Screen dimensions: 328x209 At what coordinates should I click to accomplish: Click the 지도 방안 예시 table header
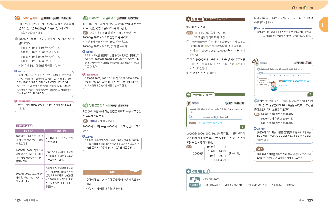[59, 131]
